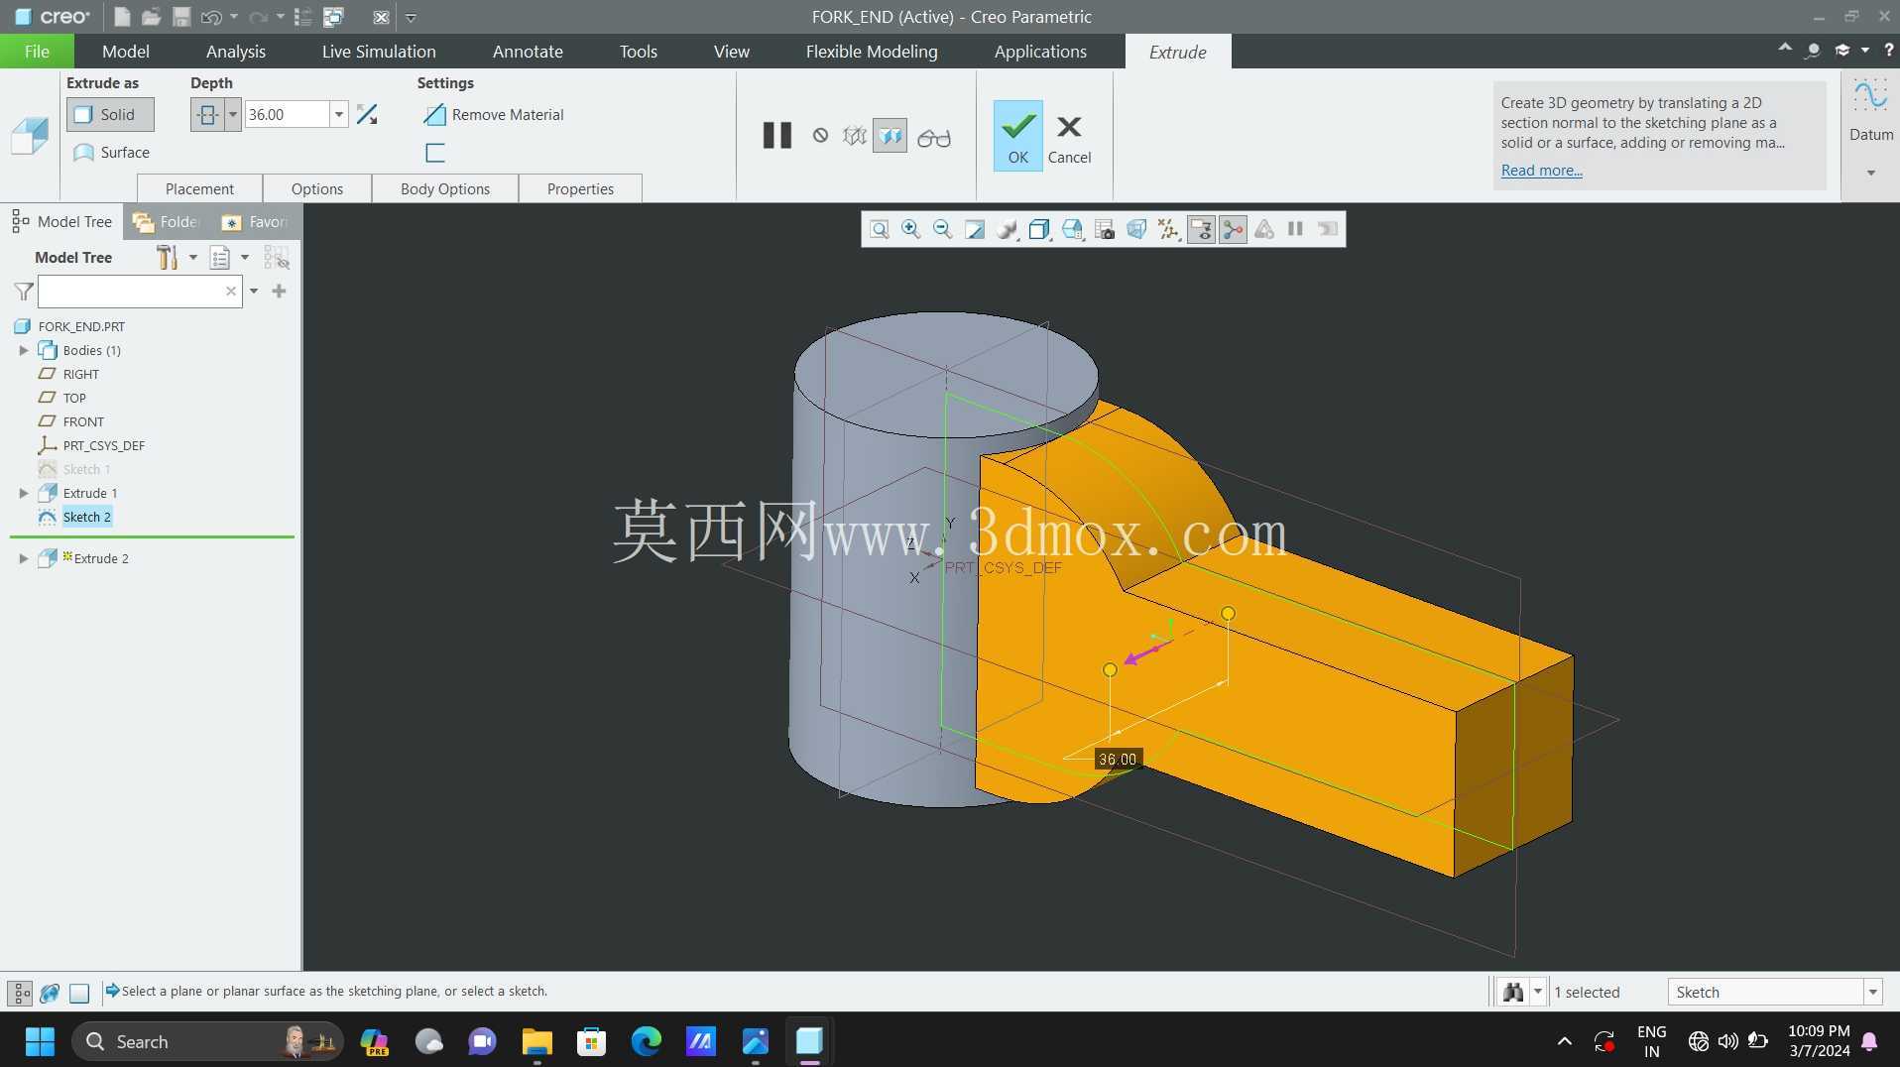Select the No Preview icon
The height and width of the screenshot is (1067, 1900).
pyautogui.click(x=820, y=136)
